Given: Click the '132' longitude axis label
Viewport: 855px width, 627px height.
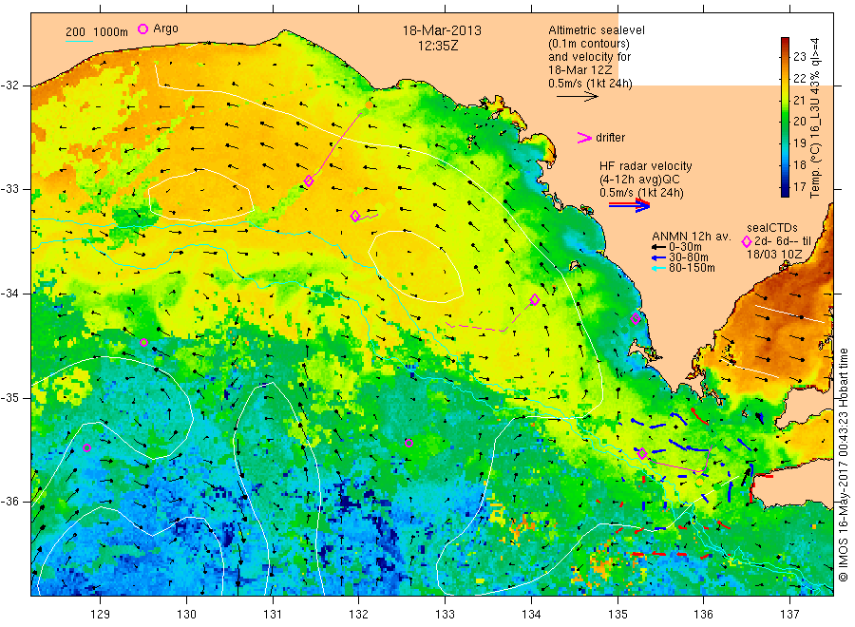Looking at the screenshot, I should point(359,615).
